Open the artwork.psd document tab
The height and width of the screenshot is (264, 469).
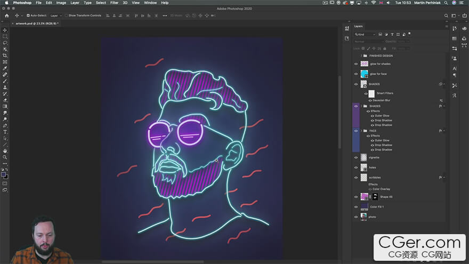[x=35, y=23]
